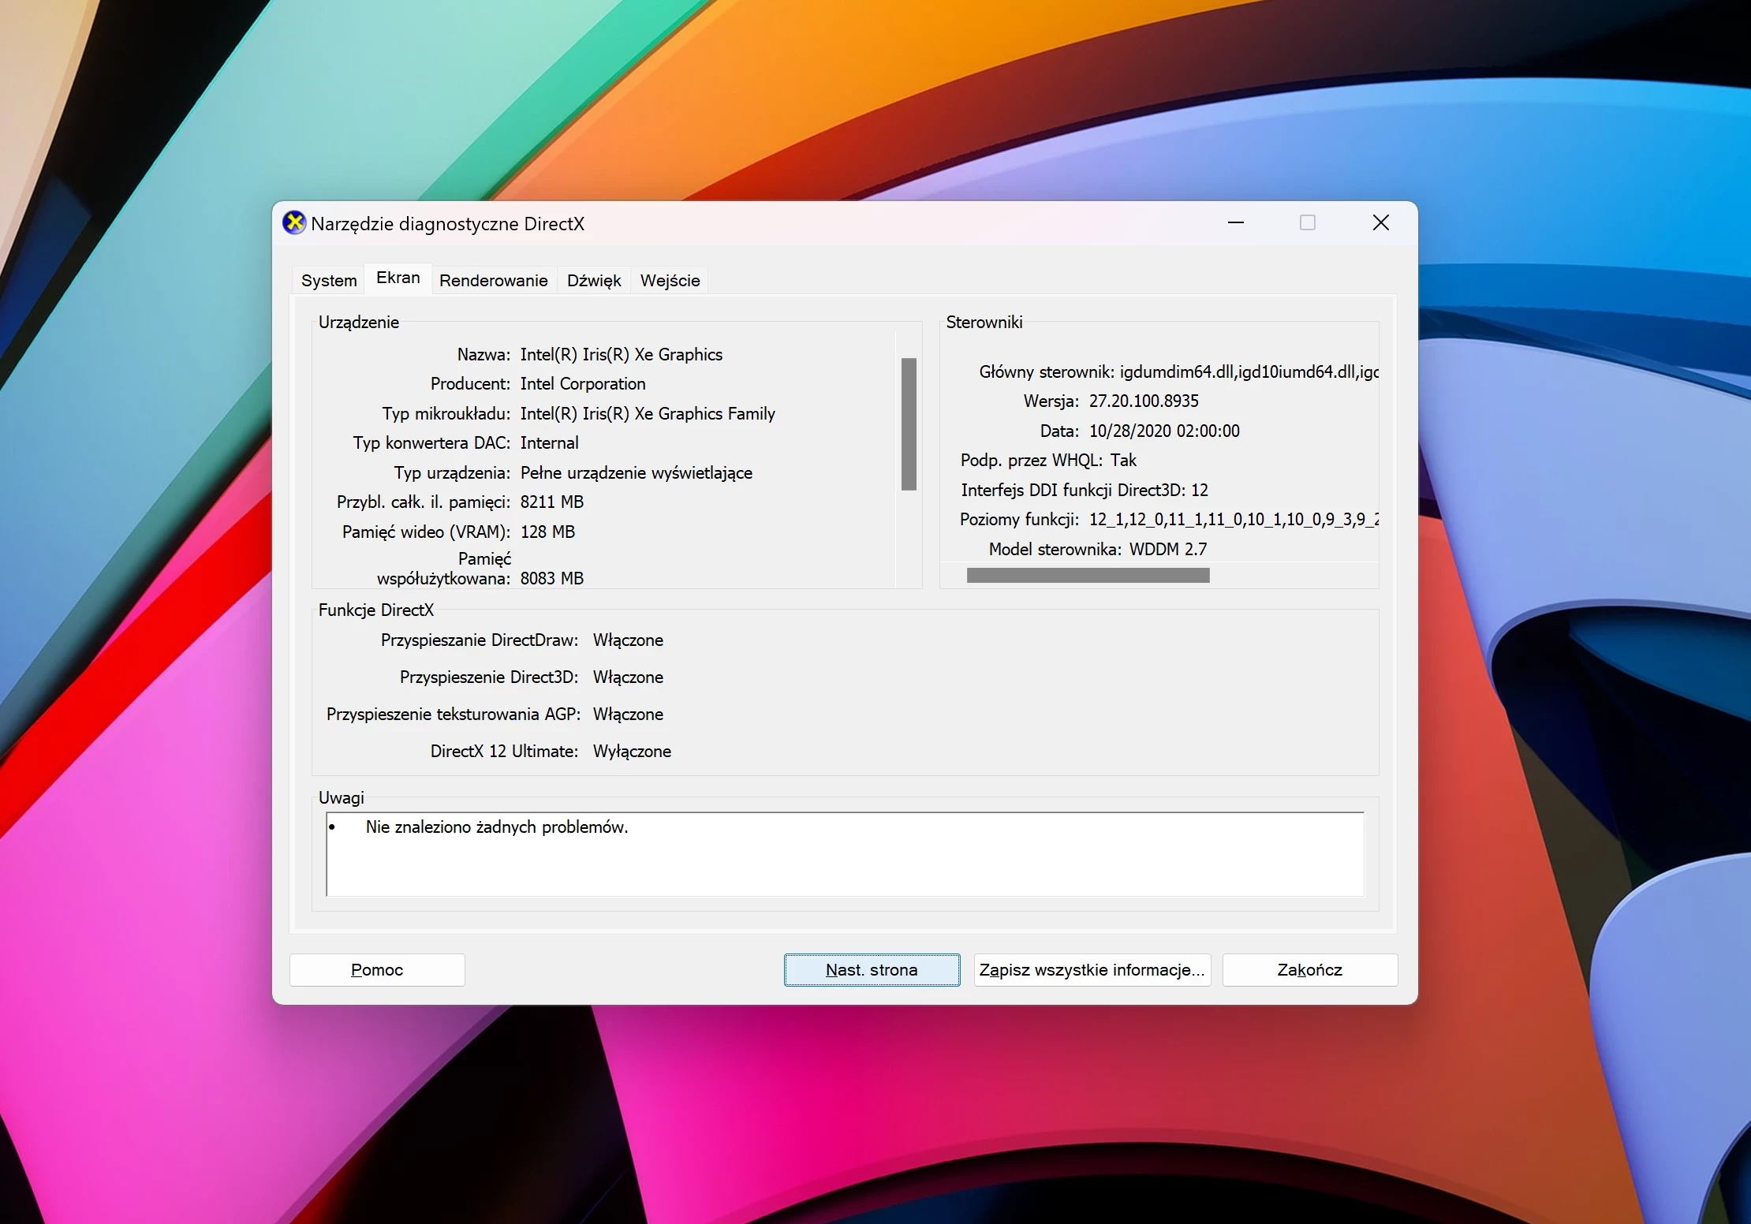
Task: Click the maximize button in the title bar
Action: pos(1308,223)
